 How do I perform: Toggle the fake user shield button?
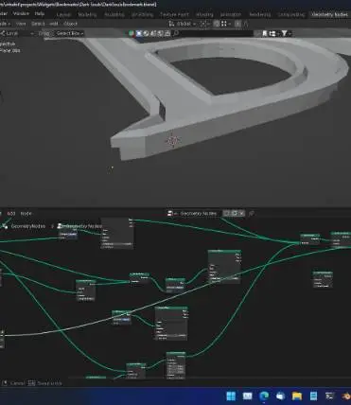[x=227, y=214]
